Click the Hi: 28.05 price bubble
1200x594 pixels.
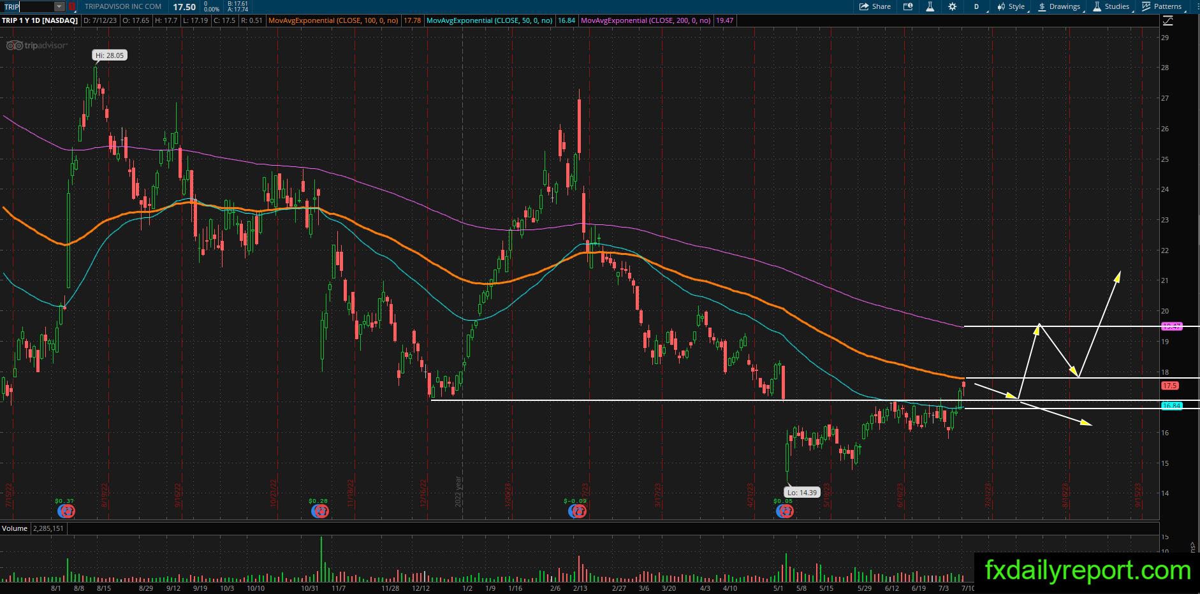[110, 55]
